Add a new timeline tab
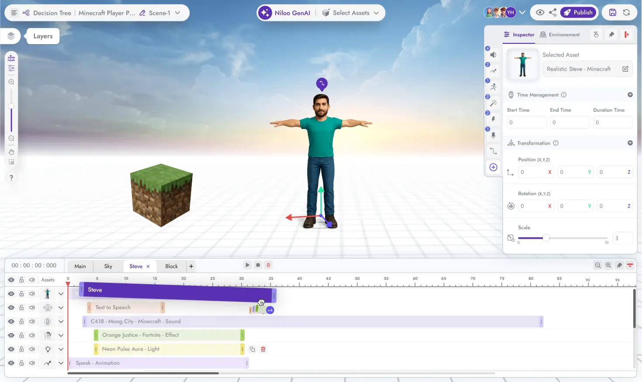642x382 pixels. click(191, 266)
